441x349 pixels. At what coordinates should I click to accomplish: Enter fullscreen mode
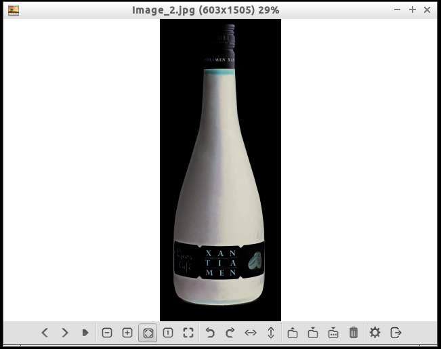[188, 333]
